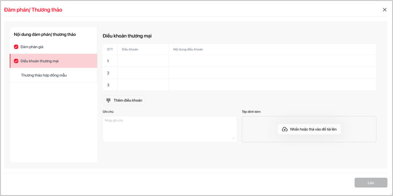The height and width of the screenshot is (196, 393).
Task: Click the STT column header
Action: [x=110, y=49]
